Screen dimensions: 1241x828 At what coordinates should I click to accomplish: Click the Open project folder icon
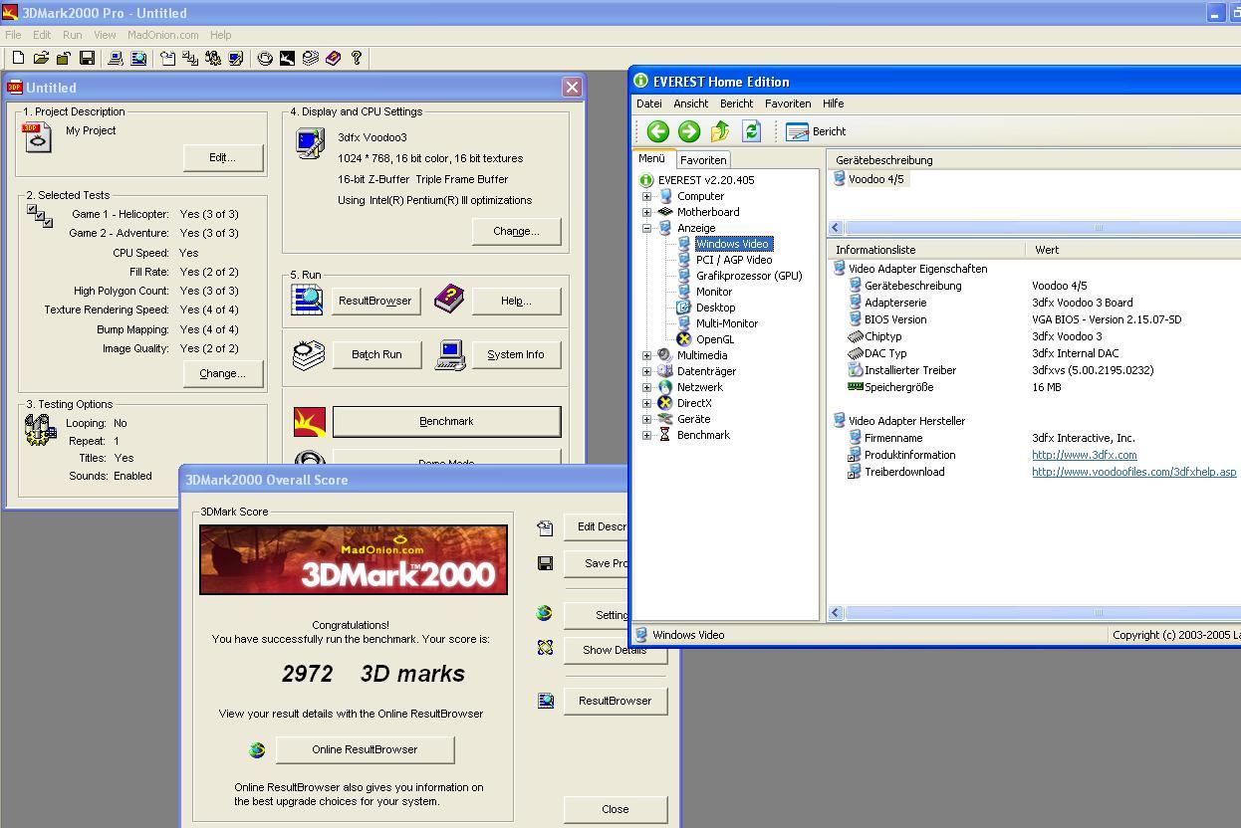point(41,59)
